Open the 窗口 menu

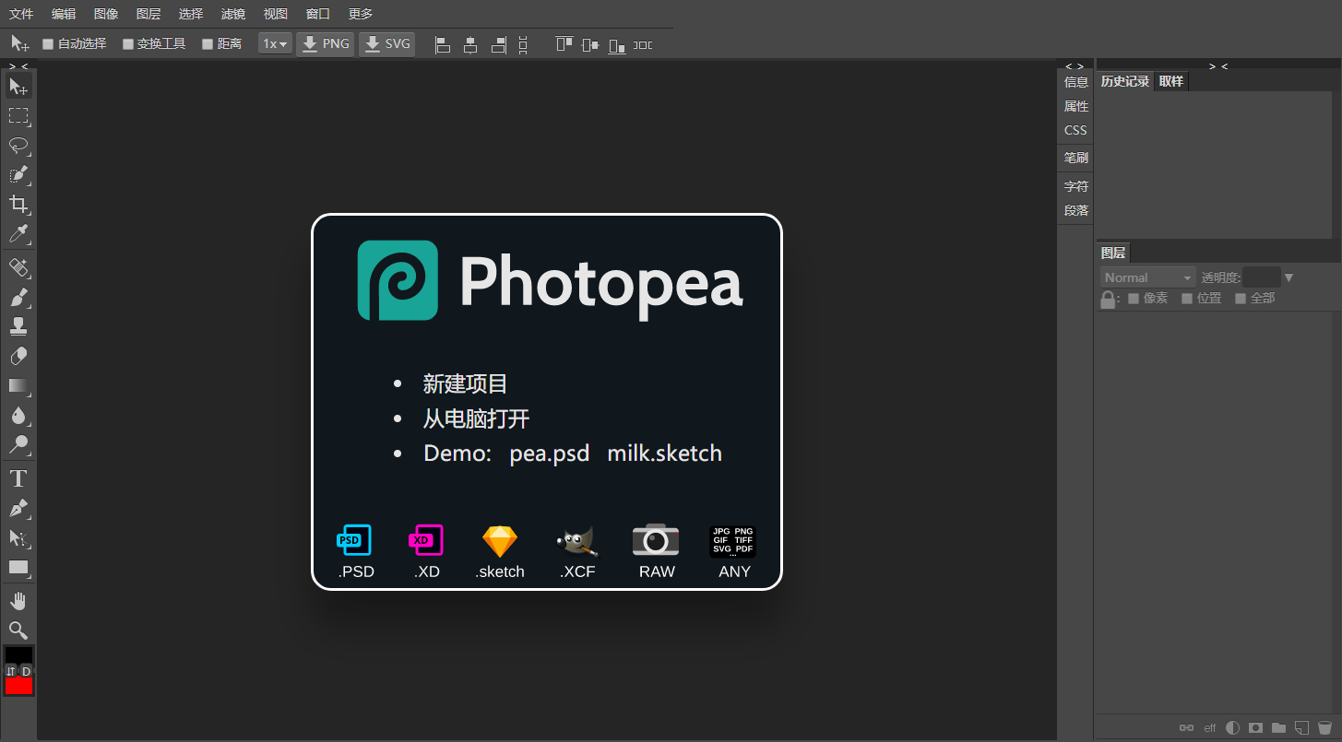318,14
